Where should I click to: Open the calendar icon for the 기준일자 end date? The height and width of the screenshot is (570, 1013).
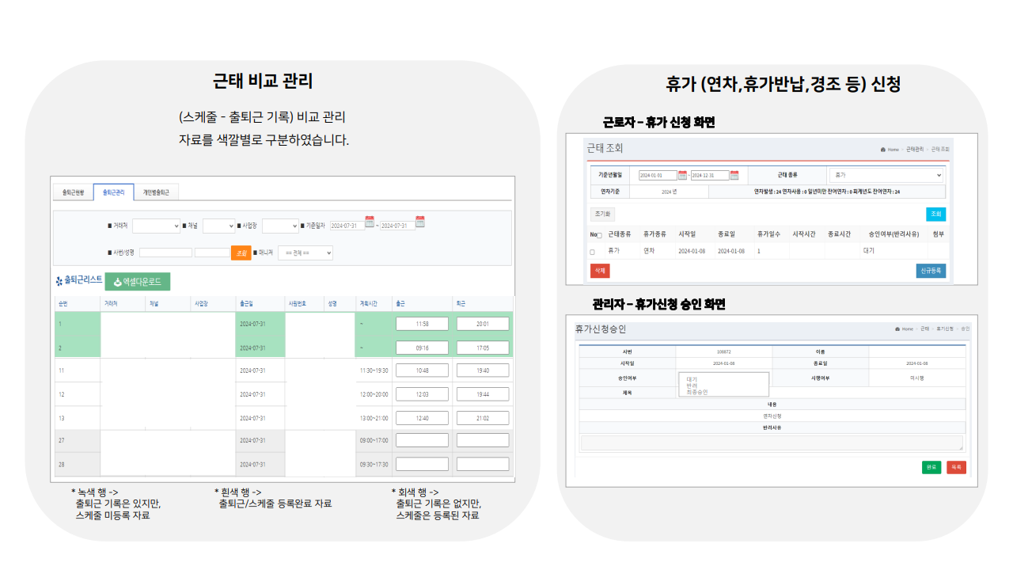(x=420, y=224)
